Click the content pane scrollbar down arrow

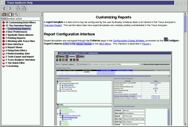click(185, 124)
